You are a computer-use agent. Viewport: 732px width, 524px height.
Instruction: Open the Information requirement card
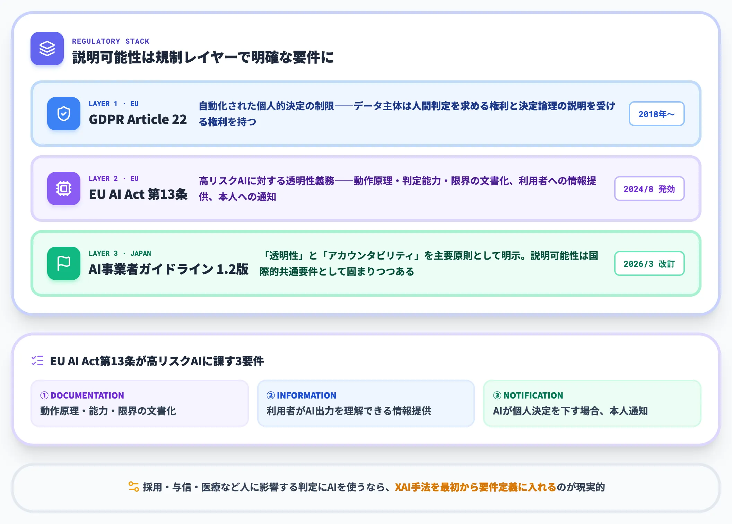click(x=366, y=403)
